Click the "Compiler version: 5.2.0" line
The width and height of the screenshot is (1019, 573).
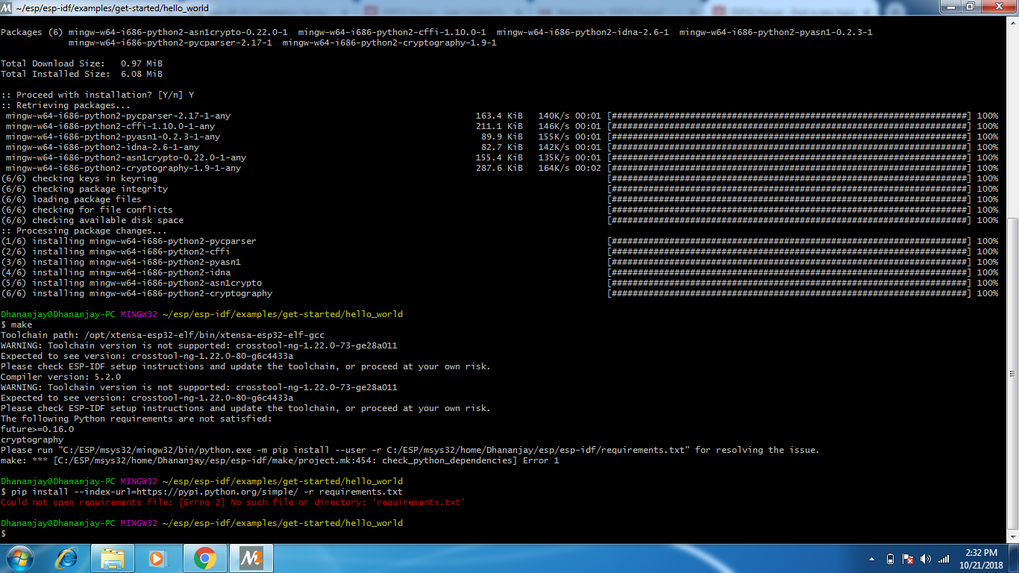(x=60, y=377)
